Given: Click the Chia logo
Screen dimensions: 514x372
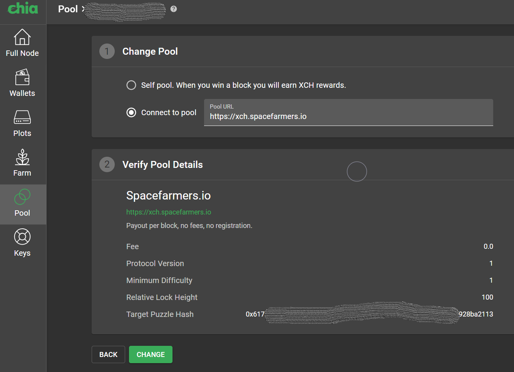Looking at the screenshot, I should [23, 8].
